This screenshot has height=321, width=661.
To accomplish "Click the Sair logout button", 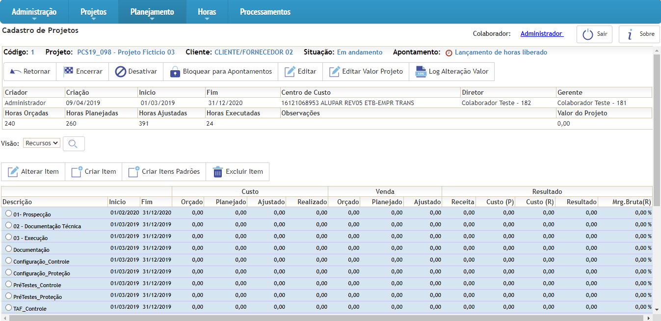I will pos(595,34).
